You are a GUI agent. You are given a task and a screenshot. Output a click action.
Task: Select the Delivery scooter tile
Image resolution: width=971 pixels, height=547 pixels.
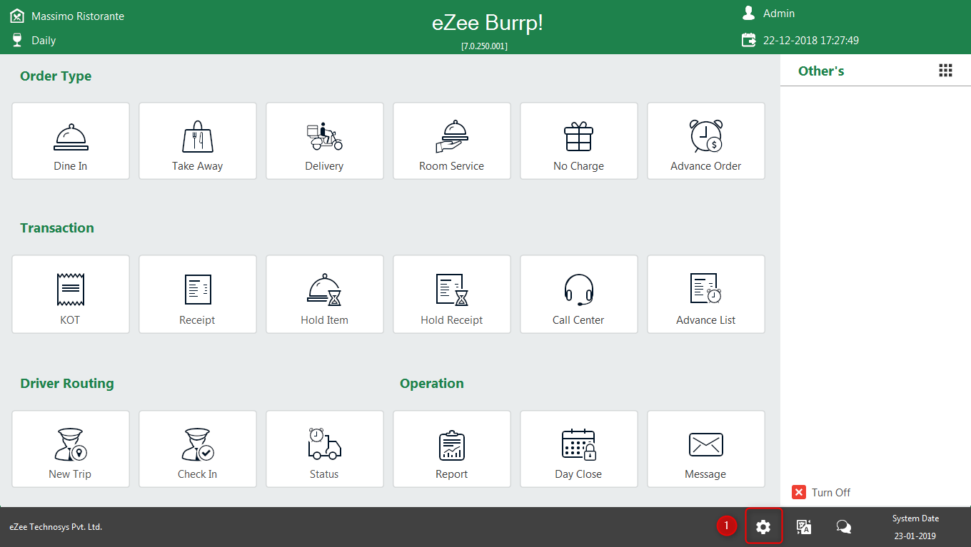[x=325, y=140]
